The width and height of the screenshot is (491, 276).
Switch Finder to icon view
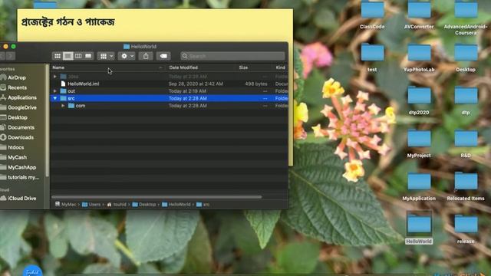click(x=58, y=56)
